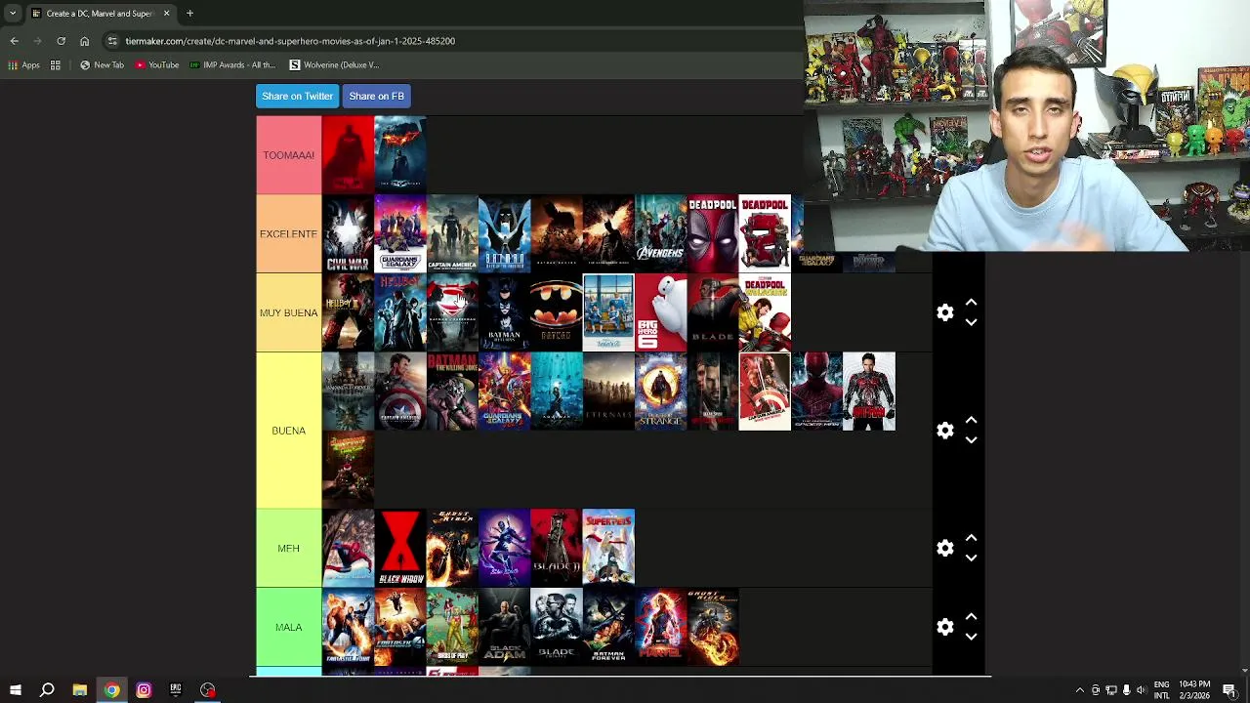The width and height of the screenshot is (1250, 703).
Task: Open Instagram app from taskbar
Action: coord(144,690)
